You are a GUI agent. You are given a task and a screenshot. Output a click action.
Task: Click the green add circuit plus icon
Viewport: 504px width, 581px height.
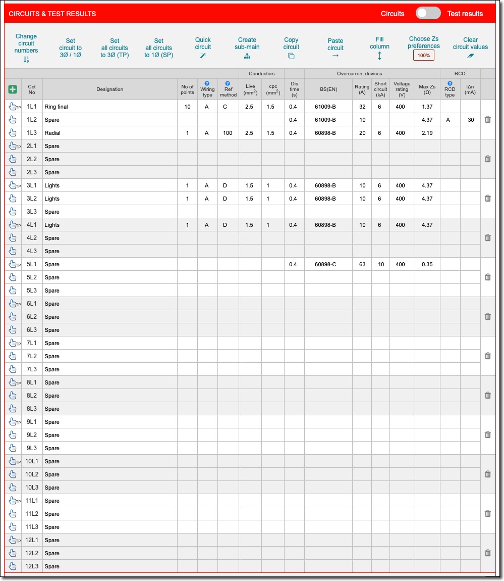click(13, 89)
